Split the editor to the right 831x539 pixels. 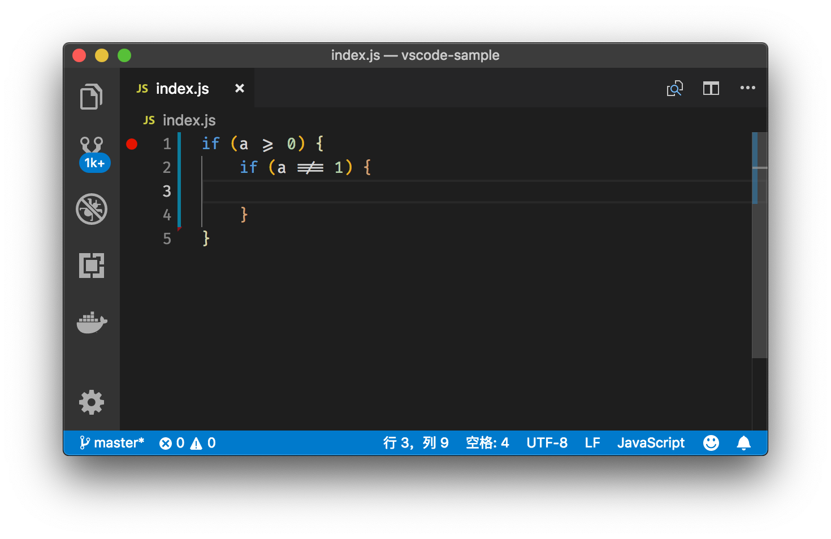point(711,88)
